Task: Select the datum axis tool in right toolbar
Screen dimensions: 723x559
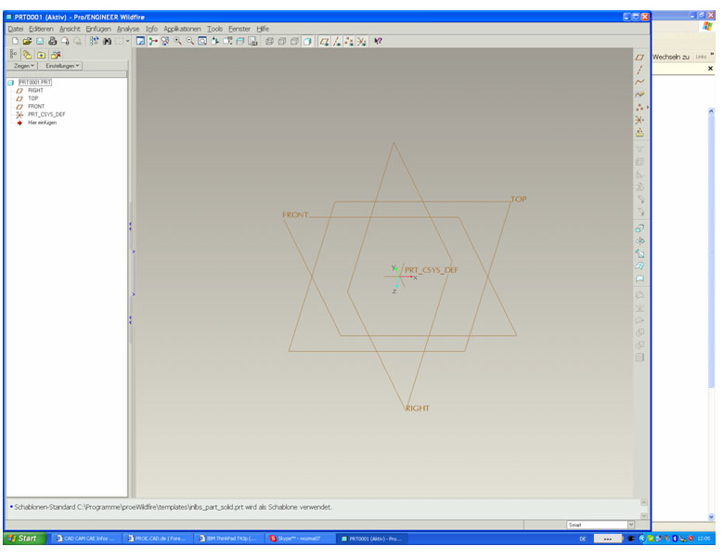Action: click(640, 70)
